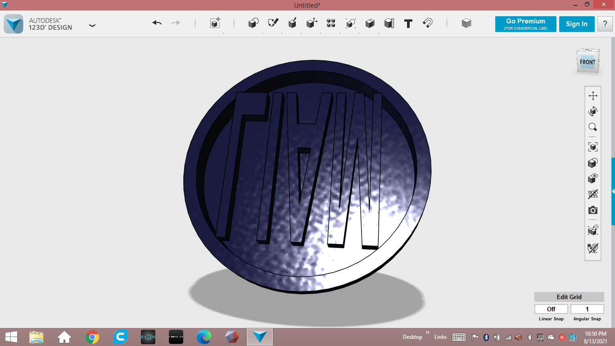This screenshot has height=346, width=615.
Task: Expand the 123D Design application menu
Action: coord(92,25)
